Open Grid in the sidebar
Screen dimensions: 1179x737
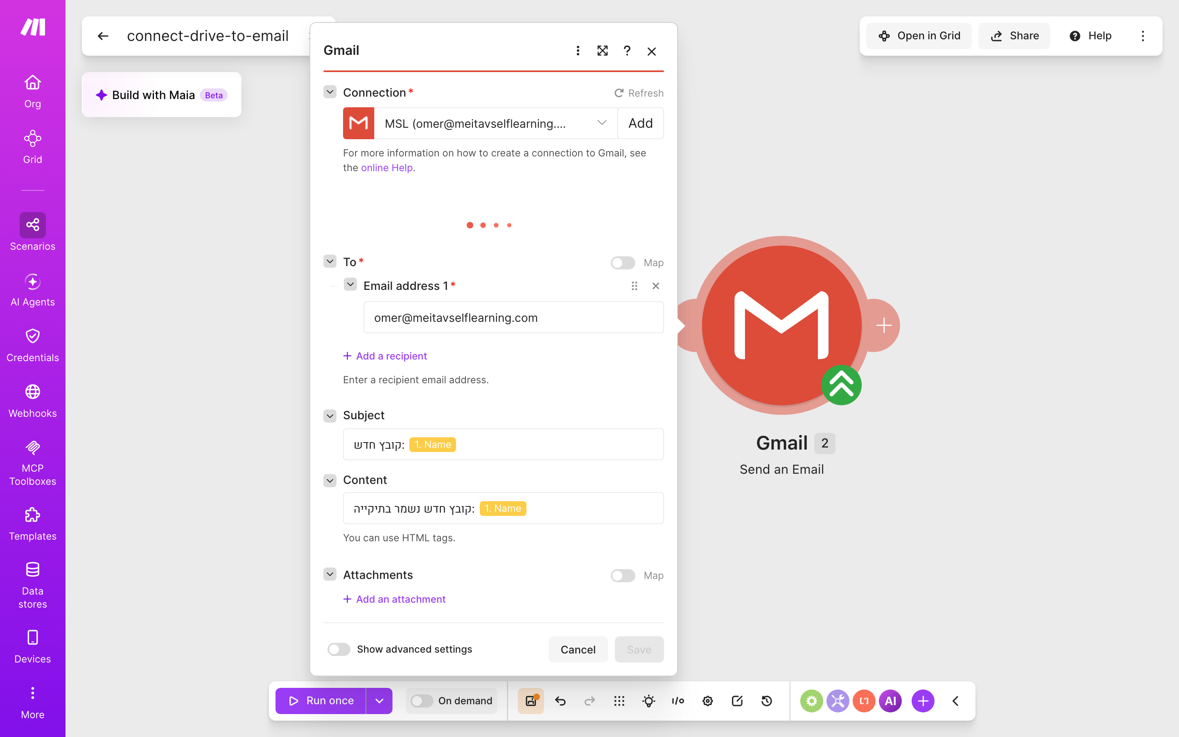coord(33,147)
